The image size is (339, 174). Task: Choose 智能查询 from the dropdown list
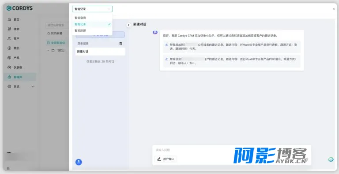92,18
